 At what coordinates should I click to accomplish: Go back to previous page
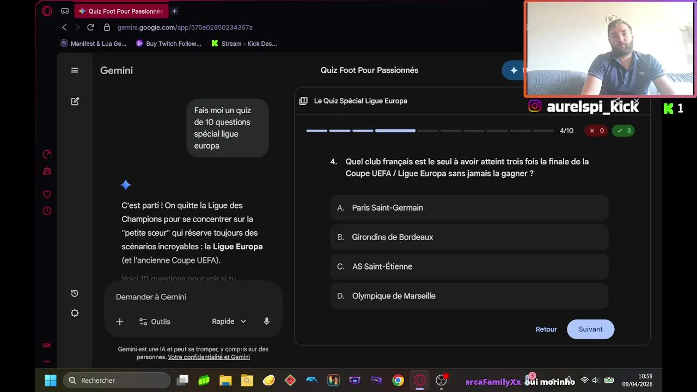[64, 27]
